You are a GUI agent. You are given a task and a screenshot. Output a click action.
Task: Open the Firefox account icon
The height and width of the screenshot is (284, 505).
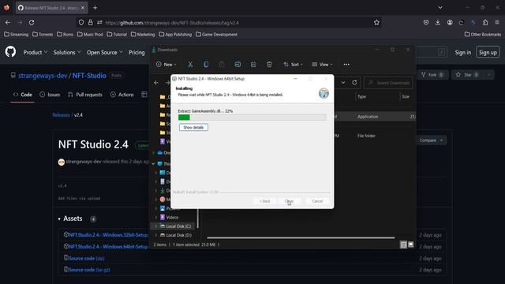(450, 23)
